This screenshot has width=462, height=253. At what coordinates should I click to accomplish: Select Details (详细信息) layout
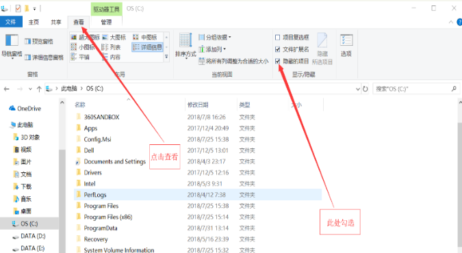point(147,47)
